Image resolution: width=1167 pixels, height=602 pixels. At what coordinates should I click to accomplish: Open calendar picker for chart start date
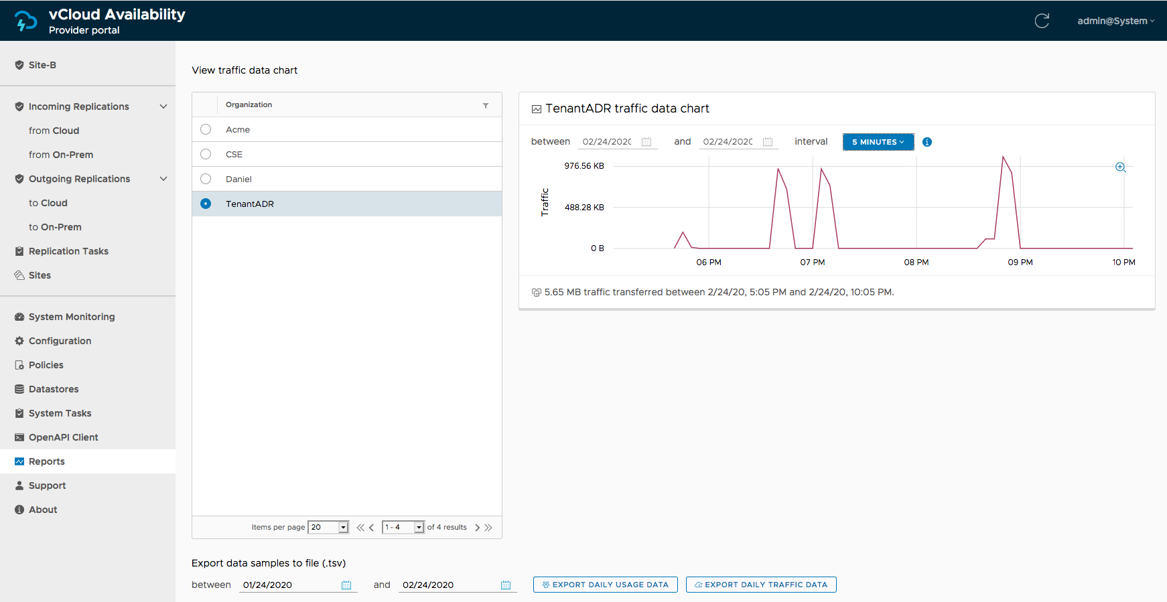click(646, 142)
